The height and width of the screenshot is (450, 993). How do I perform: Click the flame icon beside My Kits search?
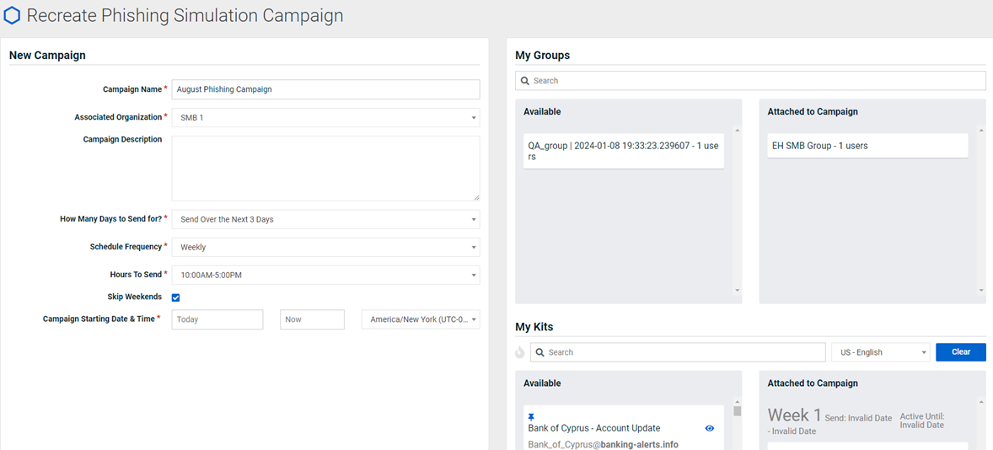point(520,352)
